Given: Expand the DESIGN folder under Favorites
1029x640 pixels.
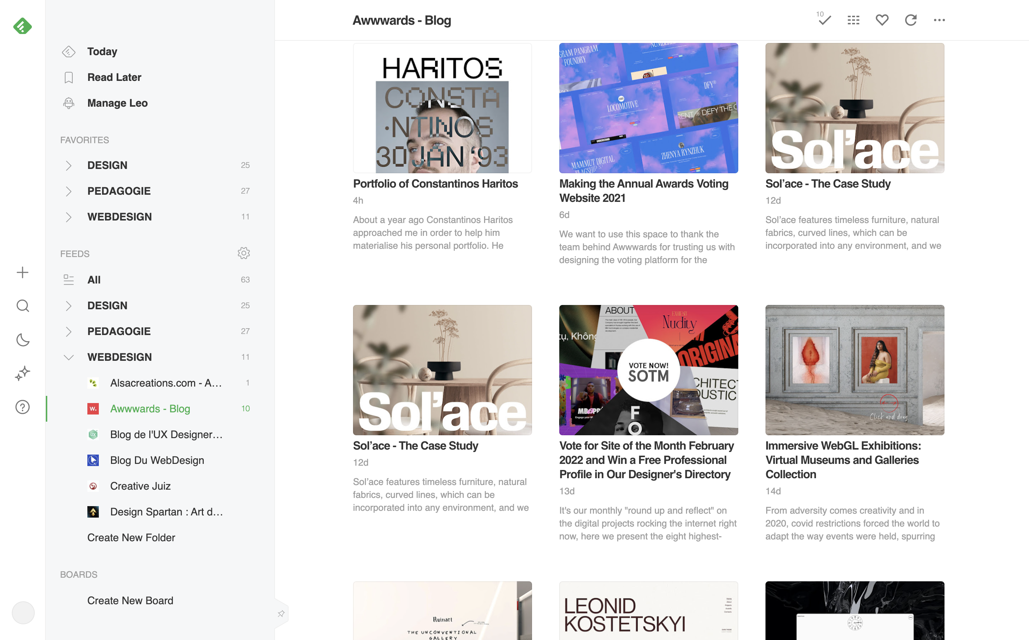Looking at the screenshot, I should (69, 165).
